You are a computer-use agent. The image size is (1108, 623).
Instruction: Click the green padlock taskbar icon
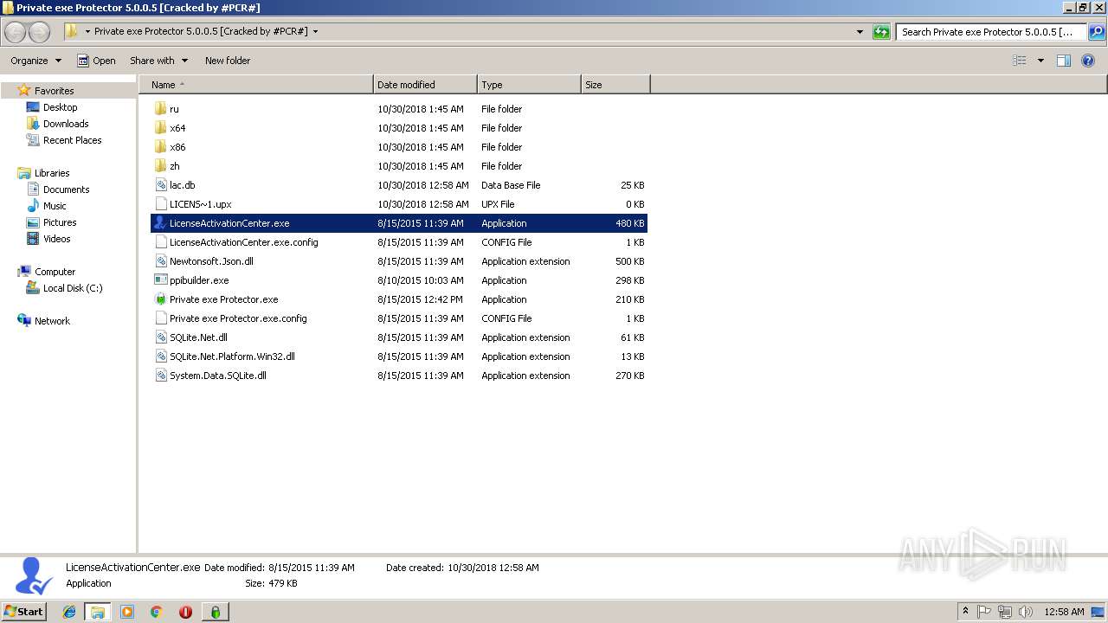coord(215,612)
